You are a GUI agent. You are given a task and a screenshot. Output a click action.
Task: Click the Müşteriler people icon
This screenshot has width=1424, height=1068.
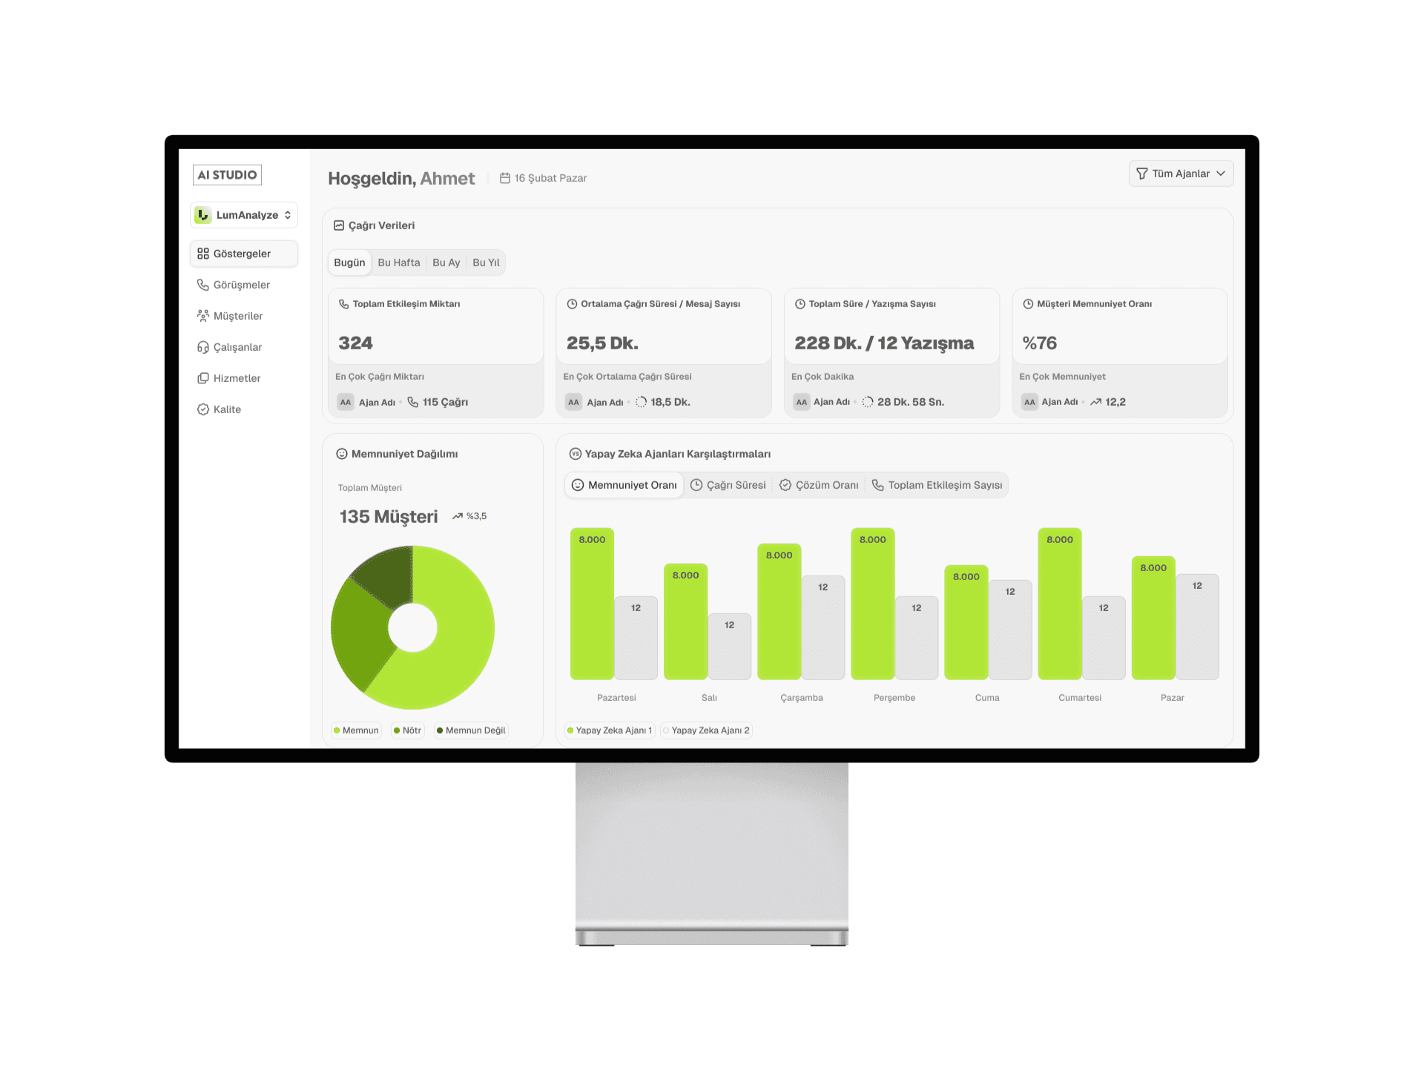point(202,316)
